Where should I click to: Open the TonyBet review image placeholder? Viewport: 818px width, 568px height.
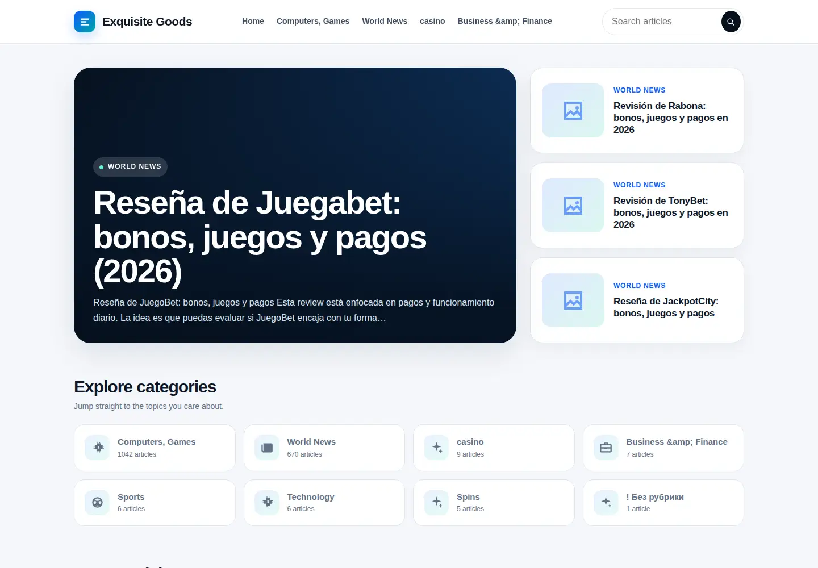click(x=573, y=205)
